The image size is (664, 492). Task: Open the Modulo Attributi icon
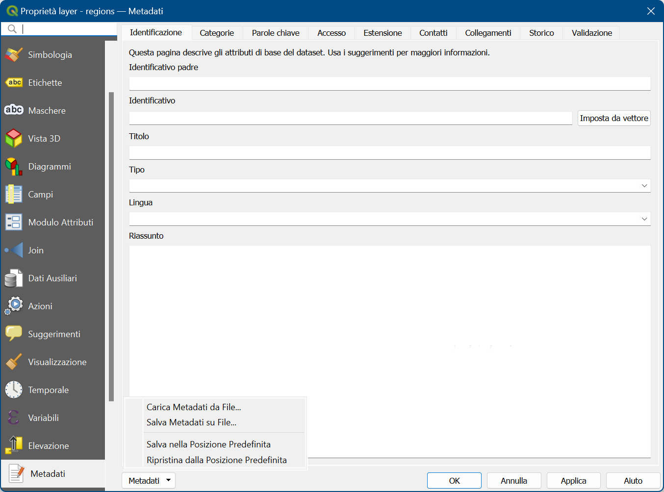tap(14, 222)
